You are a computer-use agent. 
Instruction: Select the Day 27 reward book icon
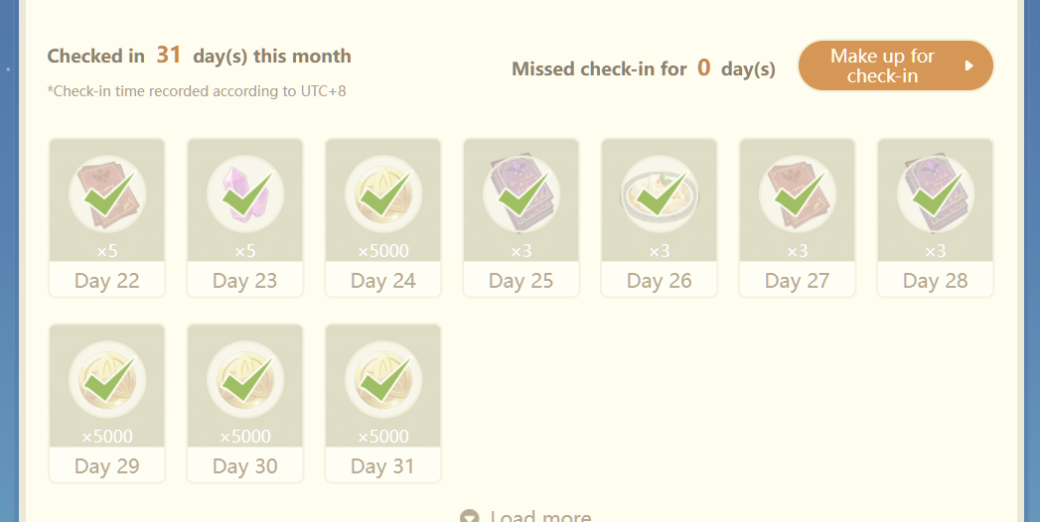(x=798, y=196)
